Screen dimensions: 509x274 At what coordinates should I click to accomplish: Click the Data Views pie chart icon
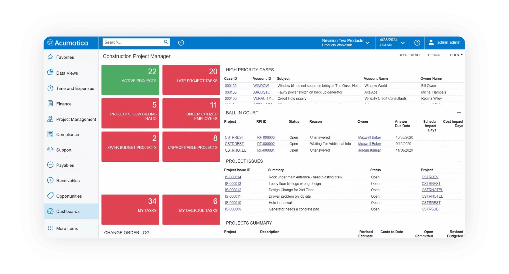[50, 72]
